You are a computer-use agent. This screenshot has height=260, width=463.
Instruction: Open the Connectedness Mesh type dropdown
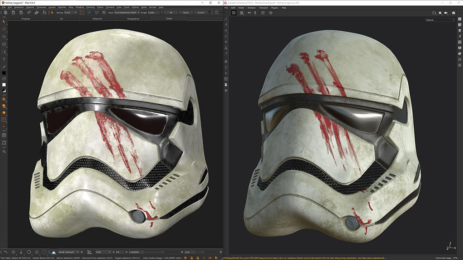coord(127,12)
